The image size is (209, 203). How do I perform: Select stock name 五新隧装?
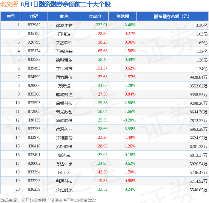tap(64, 51)
